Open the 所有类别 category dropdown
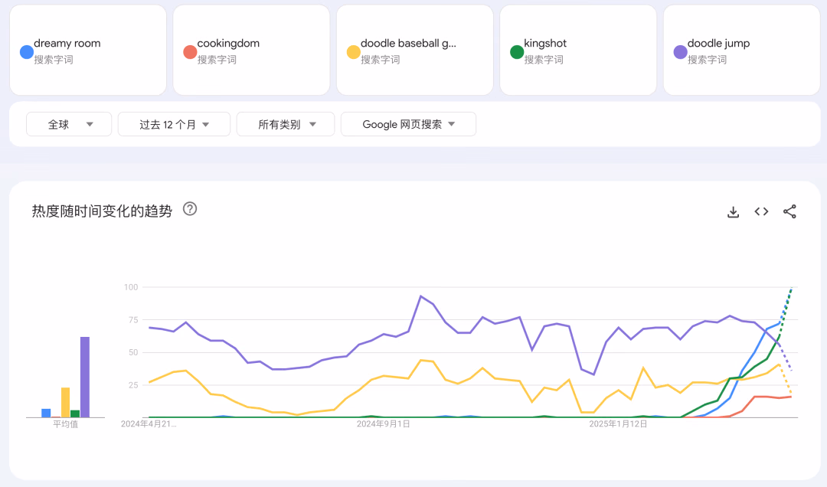Viewport: 827px width, 487px height. pyautogui.click(x=286, y=124)
